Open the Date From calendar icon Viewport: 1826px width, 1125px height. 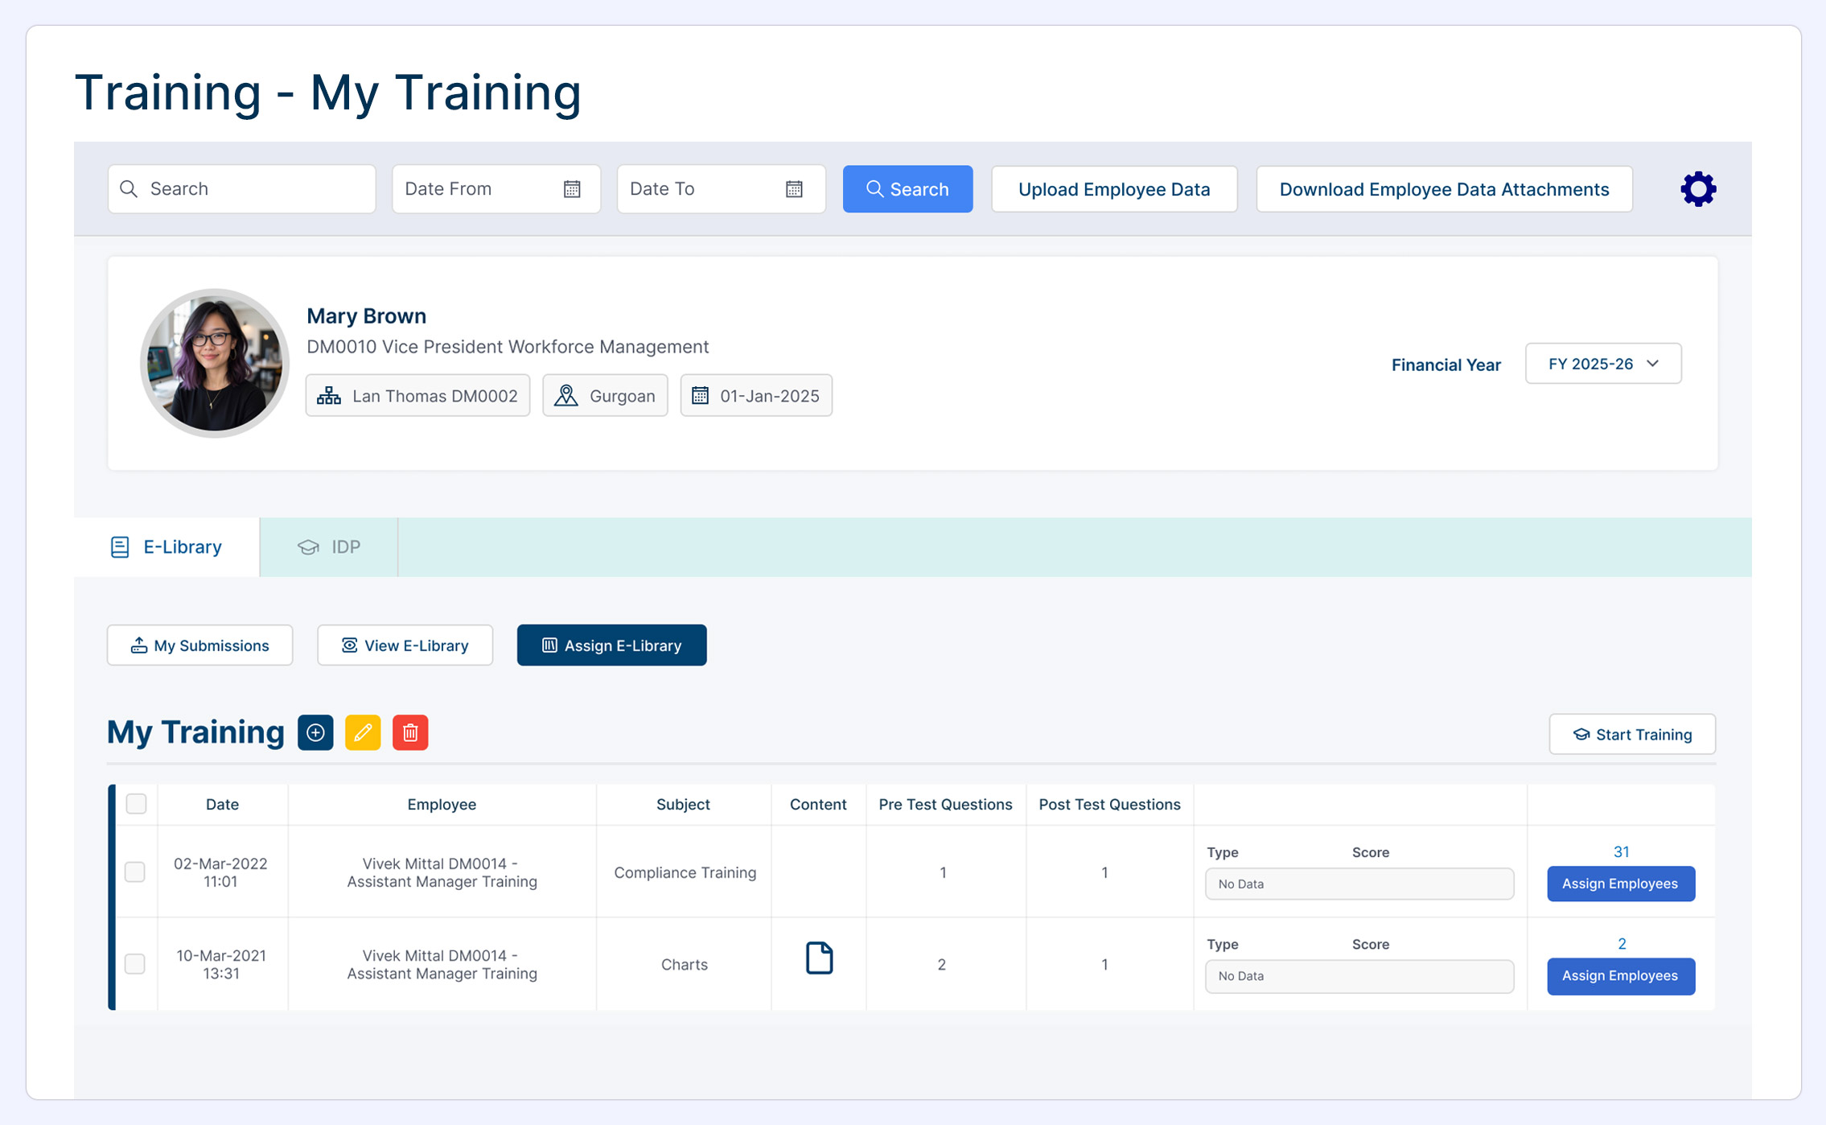572,189
